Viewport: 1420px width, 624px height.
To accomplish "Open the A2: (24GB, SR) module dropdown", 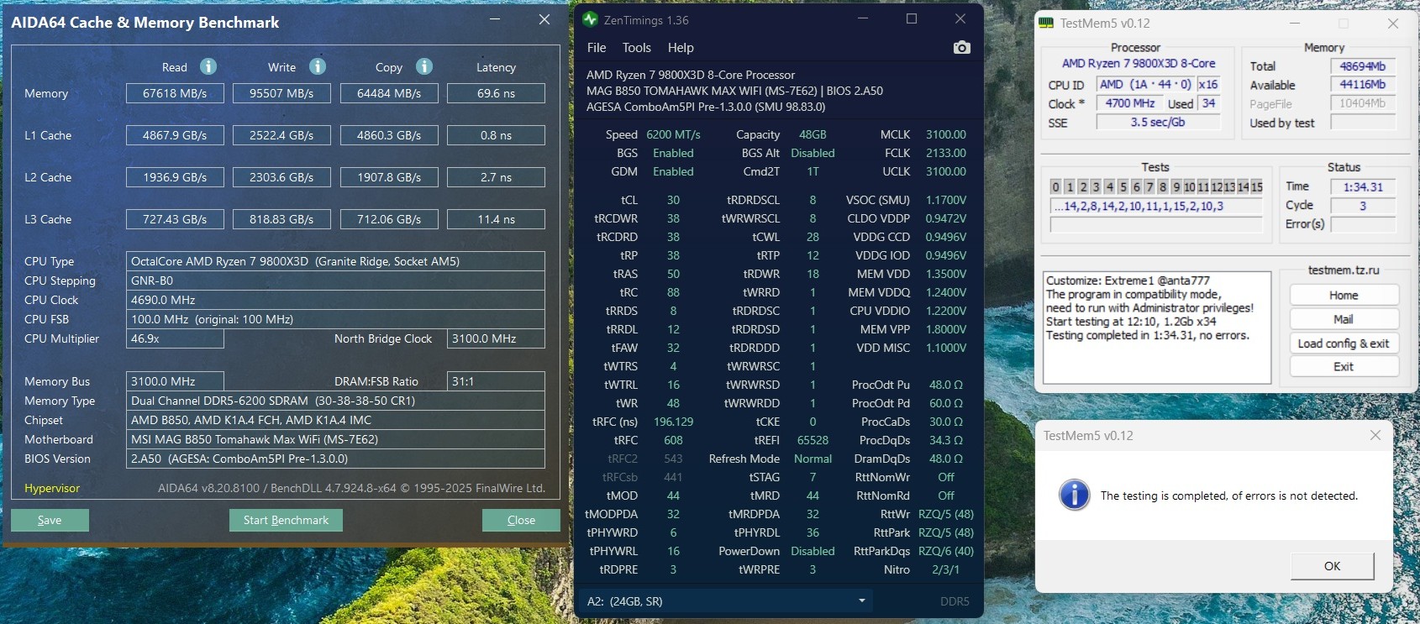I will (x=726, y=600).
